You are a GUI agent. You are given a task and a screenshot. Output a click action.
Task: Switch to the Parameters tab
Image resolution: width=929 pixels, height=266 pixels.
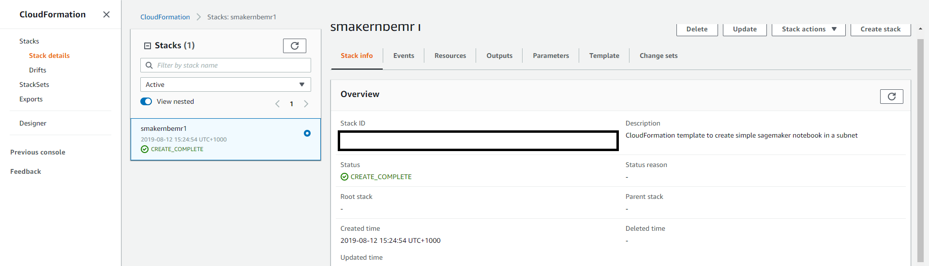coord(551,56)
